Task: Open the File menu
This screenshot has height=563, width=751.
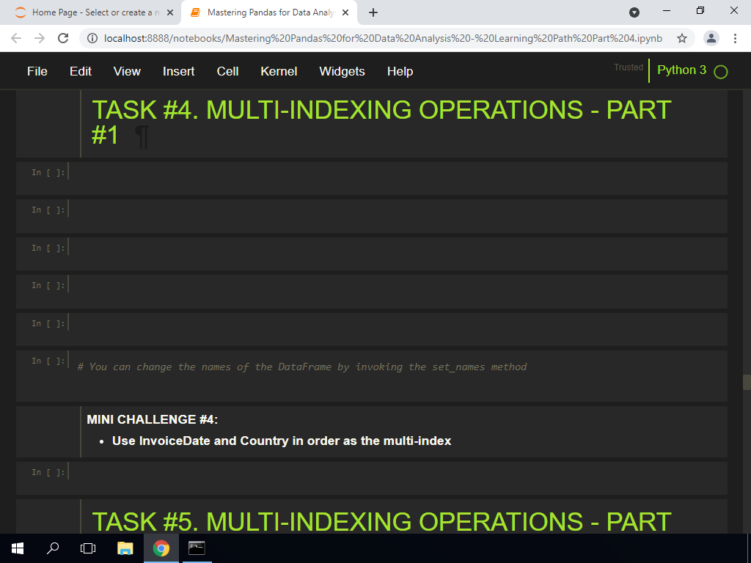Action: (x=37, y=71)
